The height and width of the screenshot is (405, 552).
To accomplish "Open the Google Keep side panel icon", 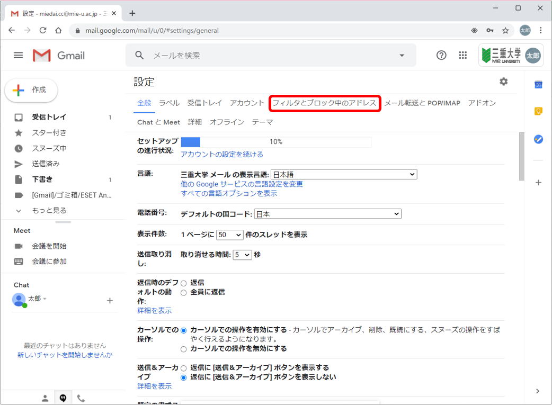I will tap(538, 112).
